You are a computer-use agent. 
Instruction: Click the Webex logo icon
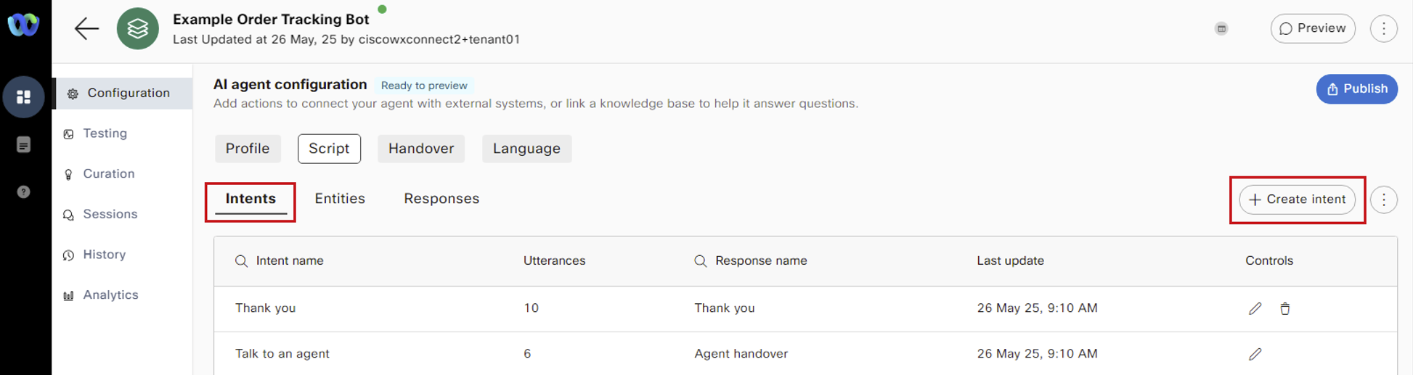(23, 25)
